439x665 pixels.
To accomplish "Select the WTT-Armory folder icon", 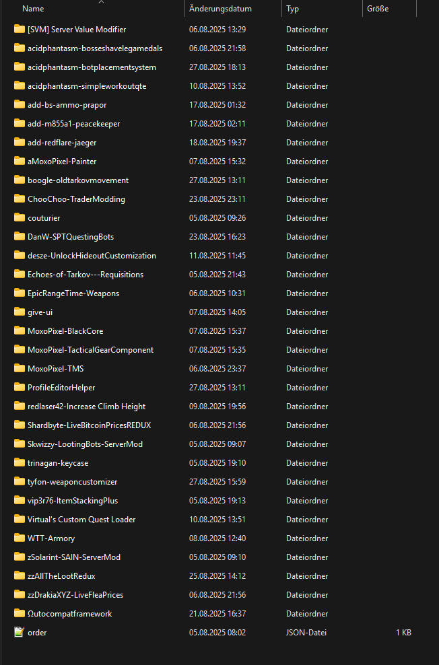I will click(19, 538).
